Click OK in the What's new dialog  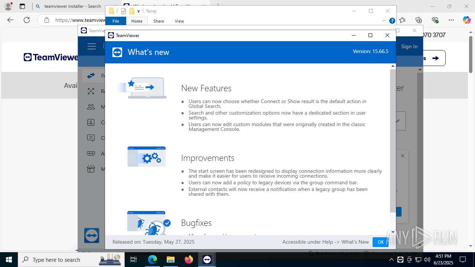point(380,242)
